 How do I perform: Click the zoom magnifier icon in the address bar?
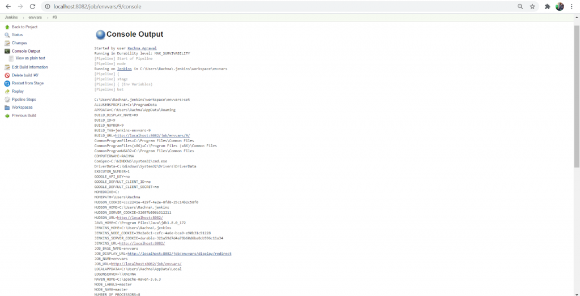pos(520,7)
